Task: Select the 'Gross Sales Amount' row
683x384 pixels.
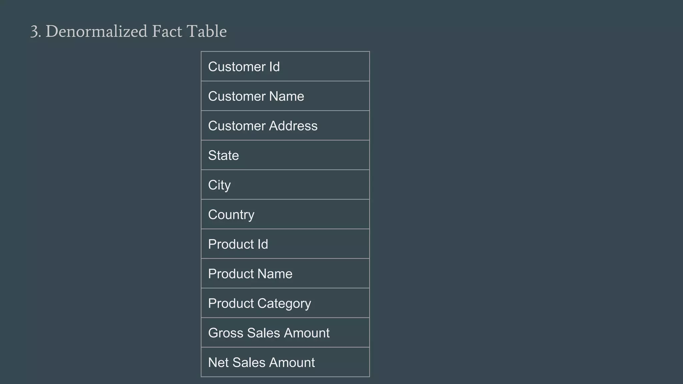Action: (x=285, y=333)
